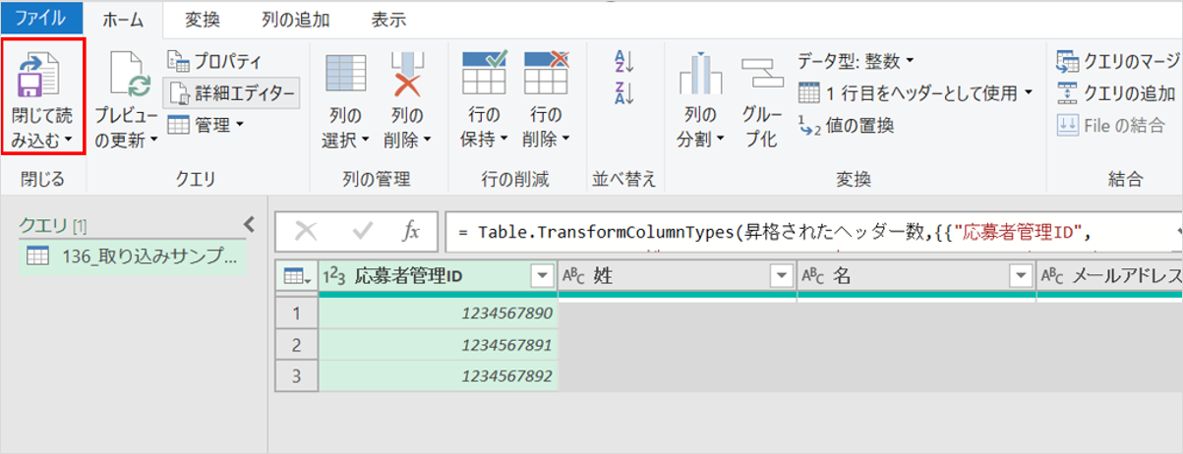1183x454 pixels.
Task: Switch to the 表示 tab
Action: [x=388, y=19]
